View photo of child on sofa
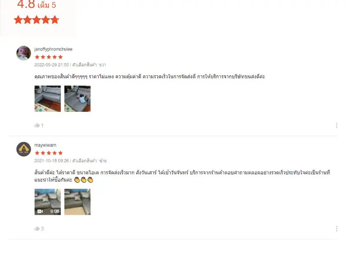348x261 pixels. pyautogui.click(x=77, y=99)
